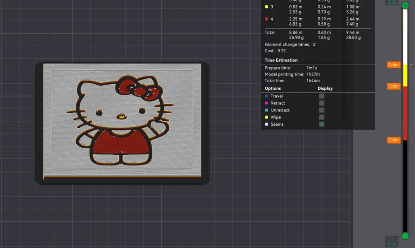Click the Total row label
This screenshot has height=248, width=415.
[269, 32]
